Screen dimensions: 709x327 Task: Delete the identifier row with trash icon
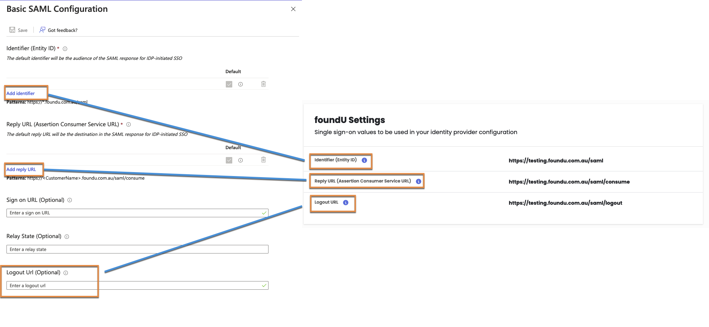coord(263,84)
